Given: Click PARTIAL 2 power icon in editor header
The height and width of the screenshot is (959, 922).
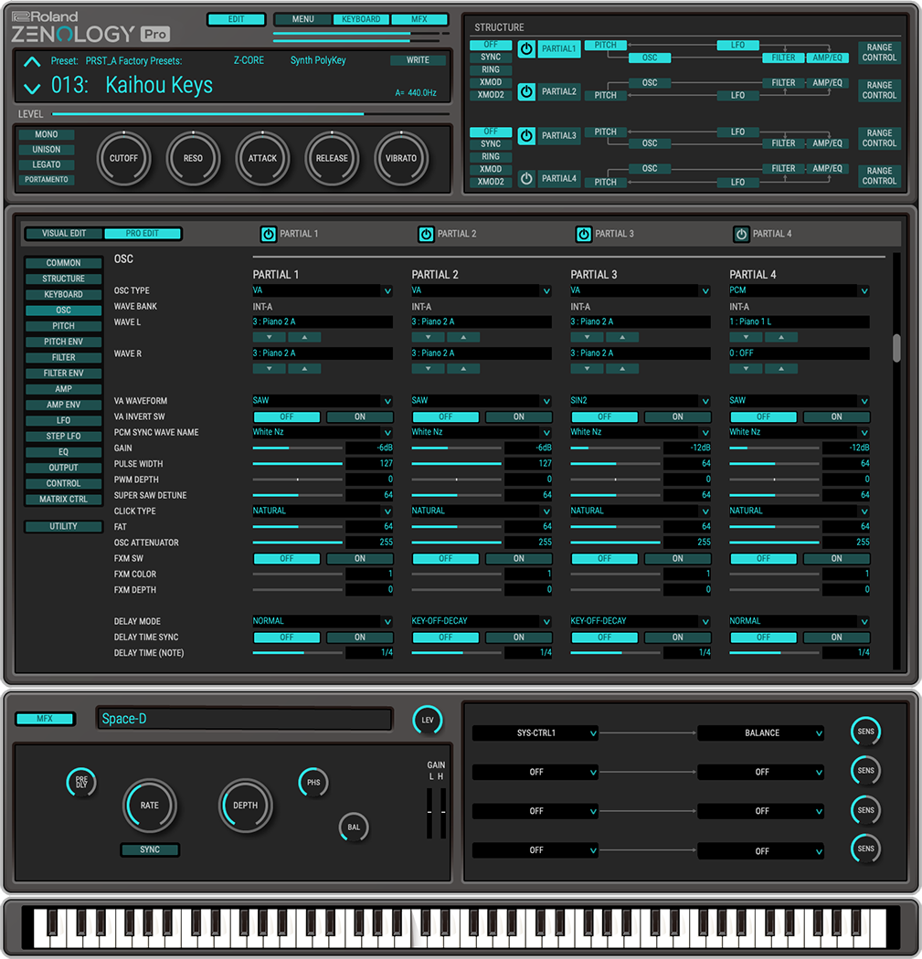Looking at the screenshot, I should click(426, 234).
